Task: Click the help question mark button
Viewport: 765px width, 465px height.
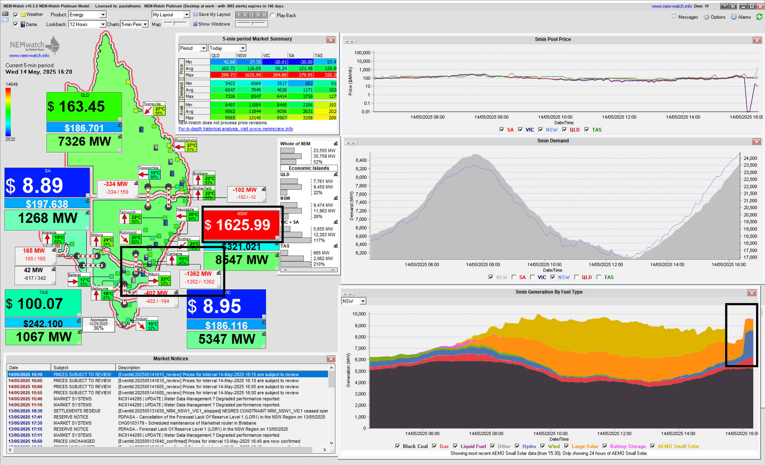Action: tap(724, 6)
